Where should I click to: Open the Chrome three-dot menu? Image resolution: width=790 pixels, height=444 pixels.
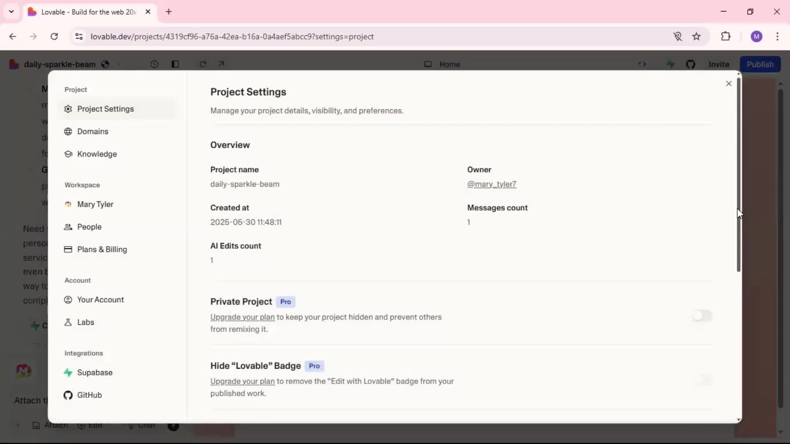[x=777, y=36]
